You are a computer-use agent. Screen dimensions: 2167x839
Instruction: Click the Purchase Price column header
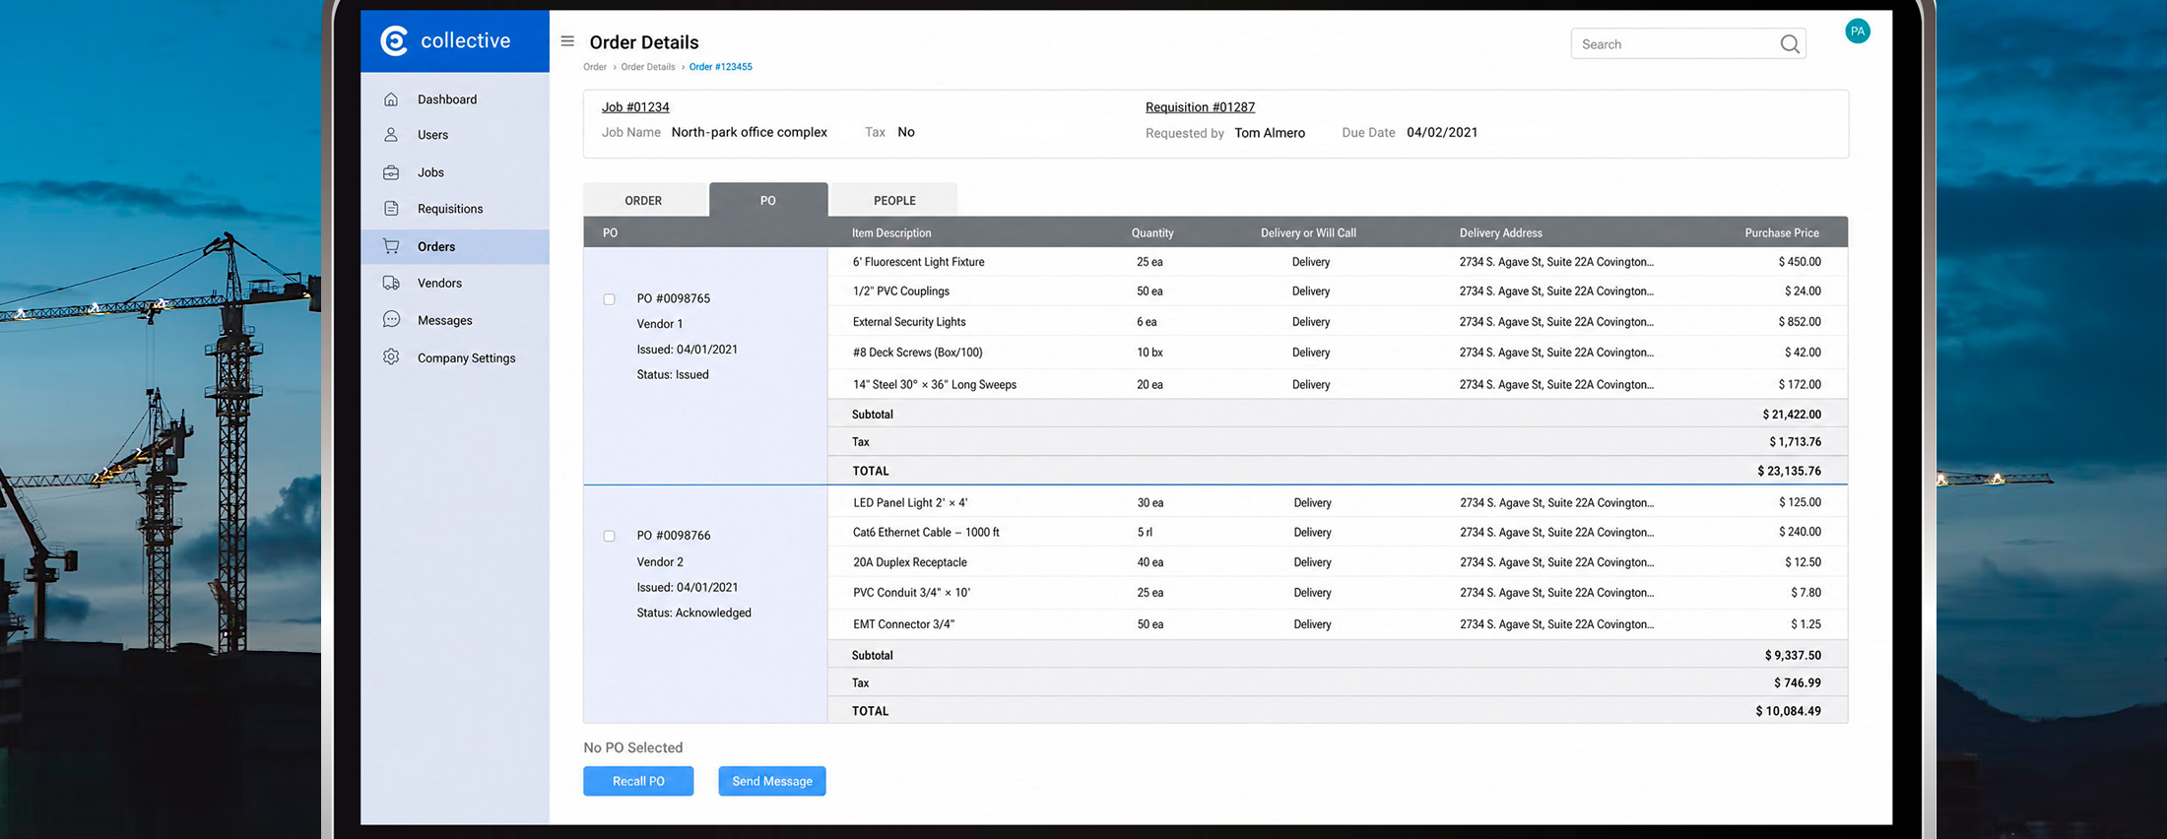[x=1782, y=233]
